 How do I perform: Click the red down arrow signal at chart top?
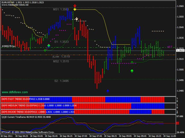click(x=75, y=6)
